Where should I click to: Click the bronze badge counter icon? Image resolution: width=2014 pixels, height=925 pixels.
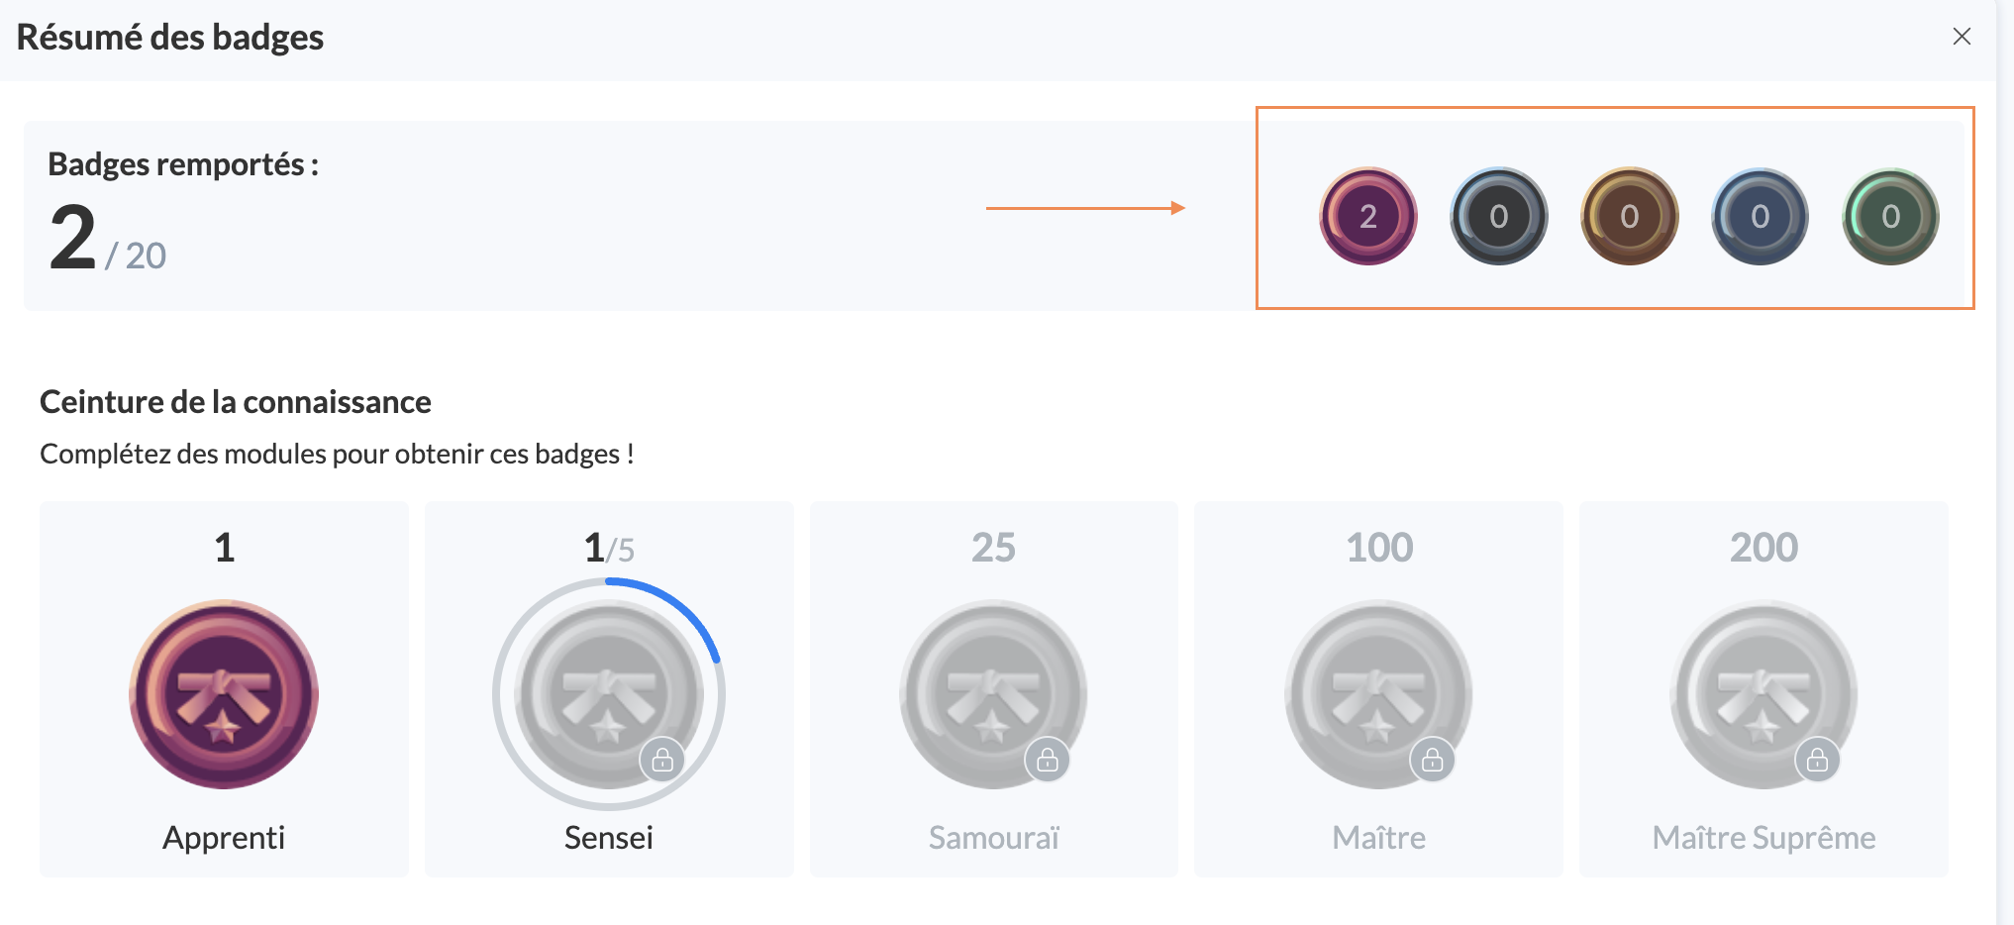coord(1629,216)
